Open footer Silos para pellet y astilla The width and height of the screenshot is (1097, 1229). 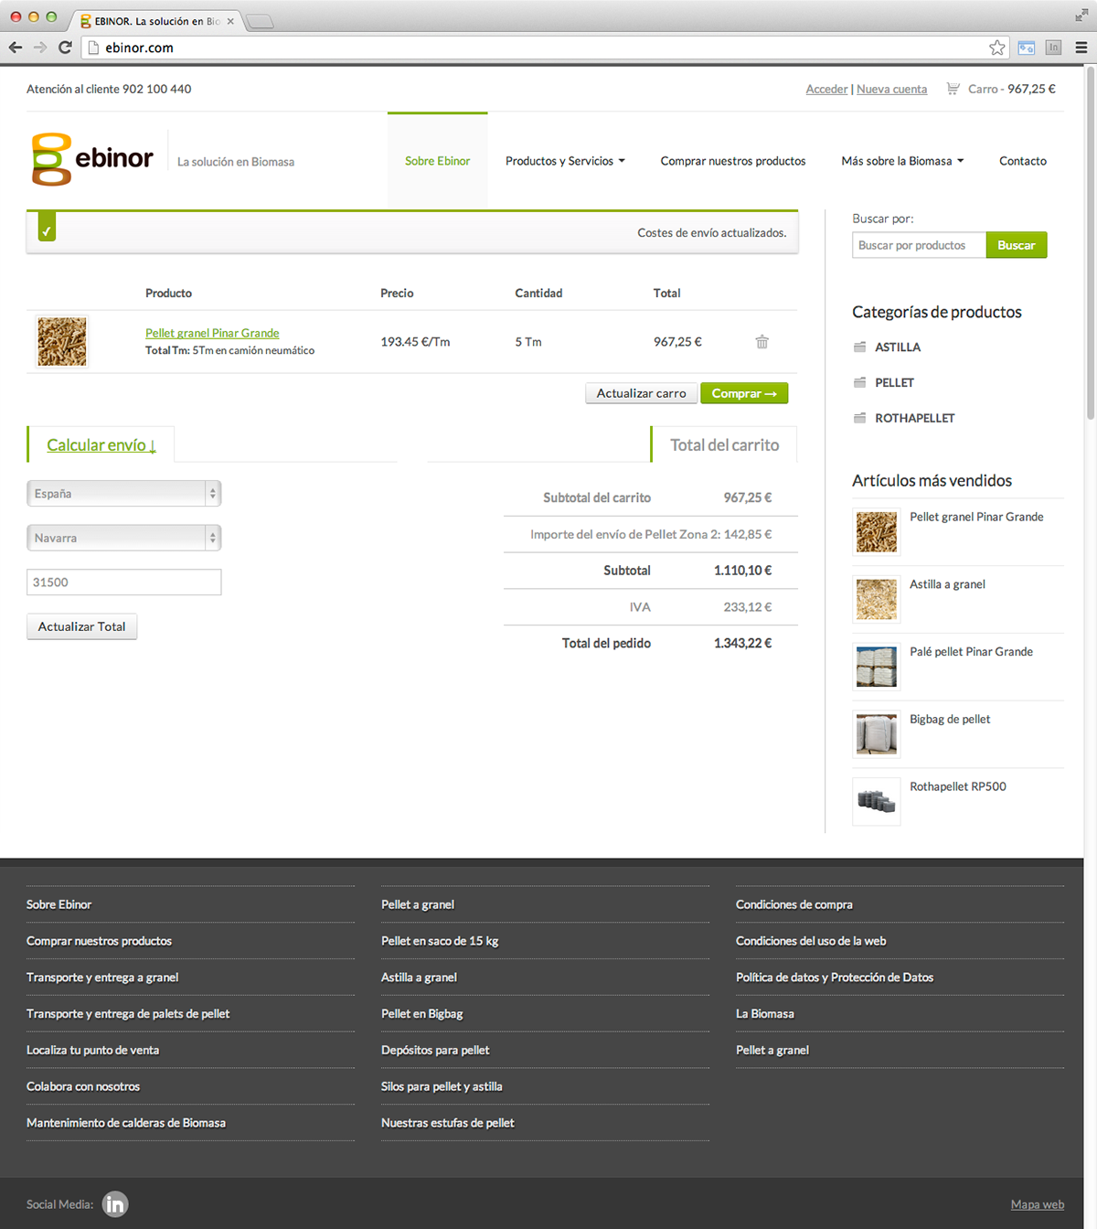pyautogui.click(x=442, y=1086)
